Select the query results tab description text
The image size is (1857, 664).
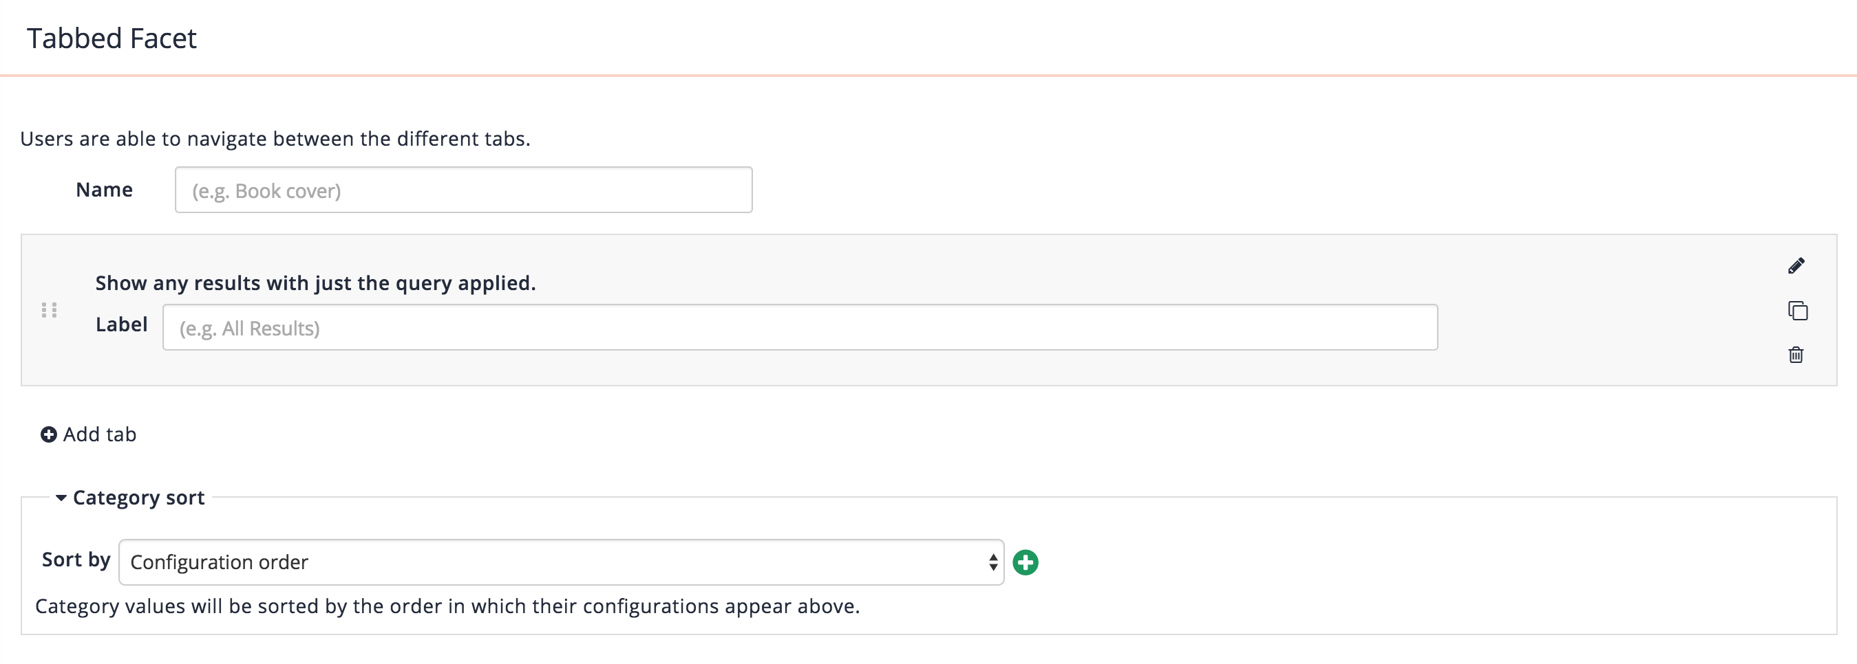tap(315, 283)
